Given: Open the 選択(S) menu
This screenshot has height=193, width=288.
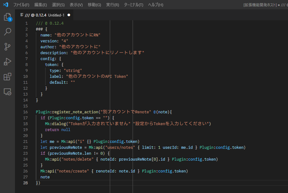Looking at the screenshot, I should click(x=58, y=5).
